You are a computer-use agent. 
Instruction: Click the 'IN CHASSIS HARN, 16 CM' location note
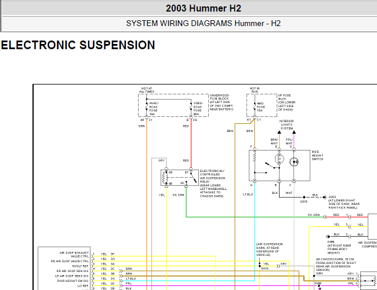(x=336, y=265)
